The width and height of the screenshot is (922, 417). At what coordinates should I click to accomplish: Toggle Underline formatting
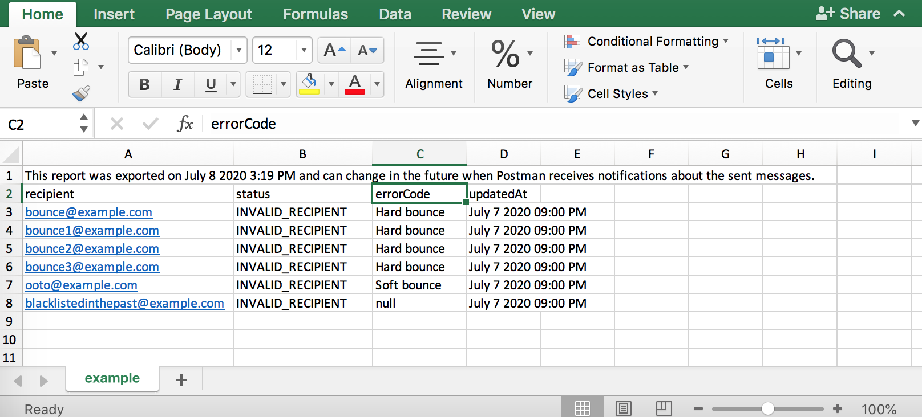tap(211, 85)
